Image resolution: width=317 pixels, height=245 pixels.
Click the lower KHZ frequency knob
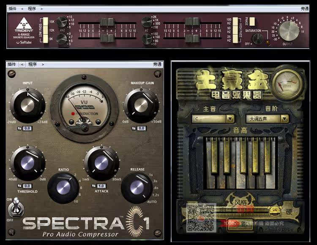(x=62, y=39)
